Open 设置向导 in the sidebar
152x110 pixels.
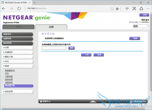pyautogui.click(x=17, y=39)
